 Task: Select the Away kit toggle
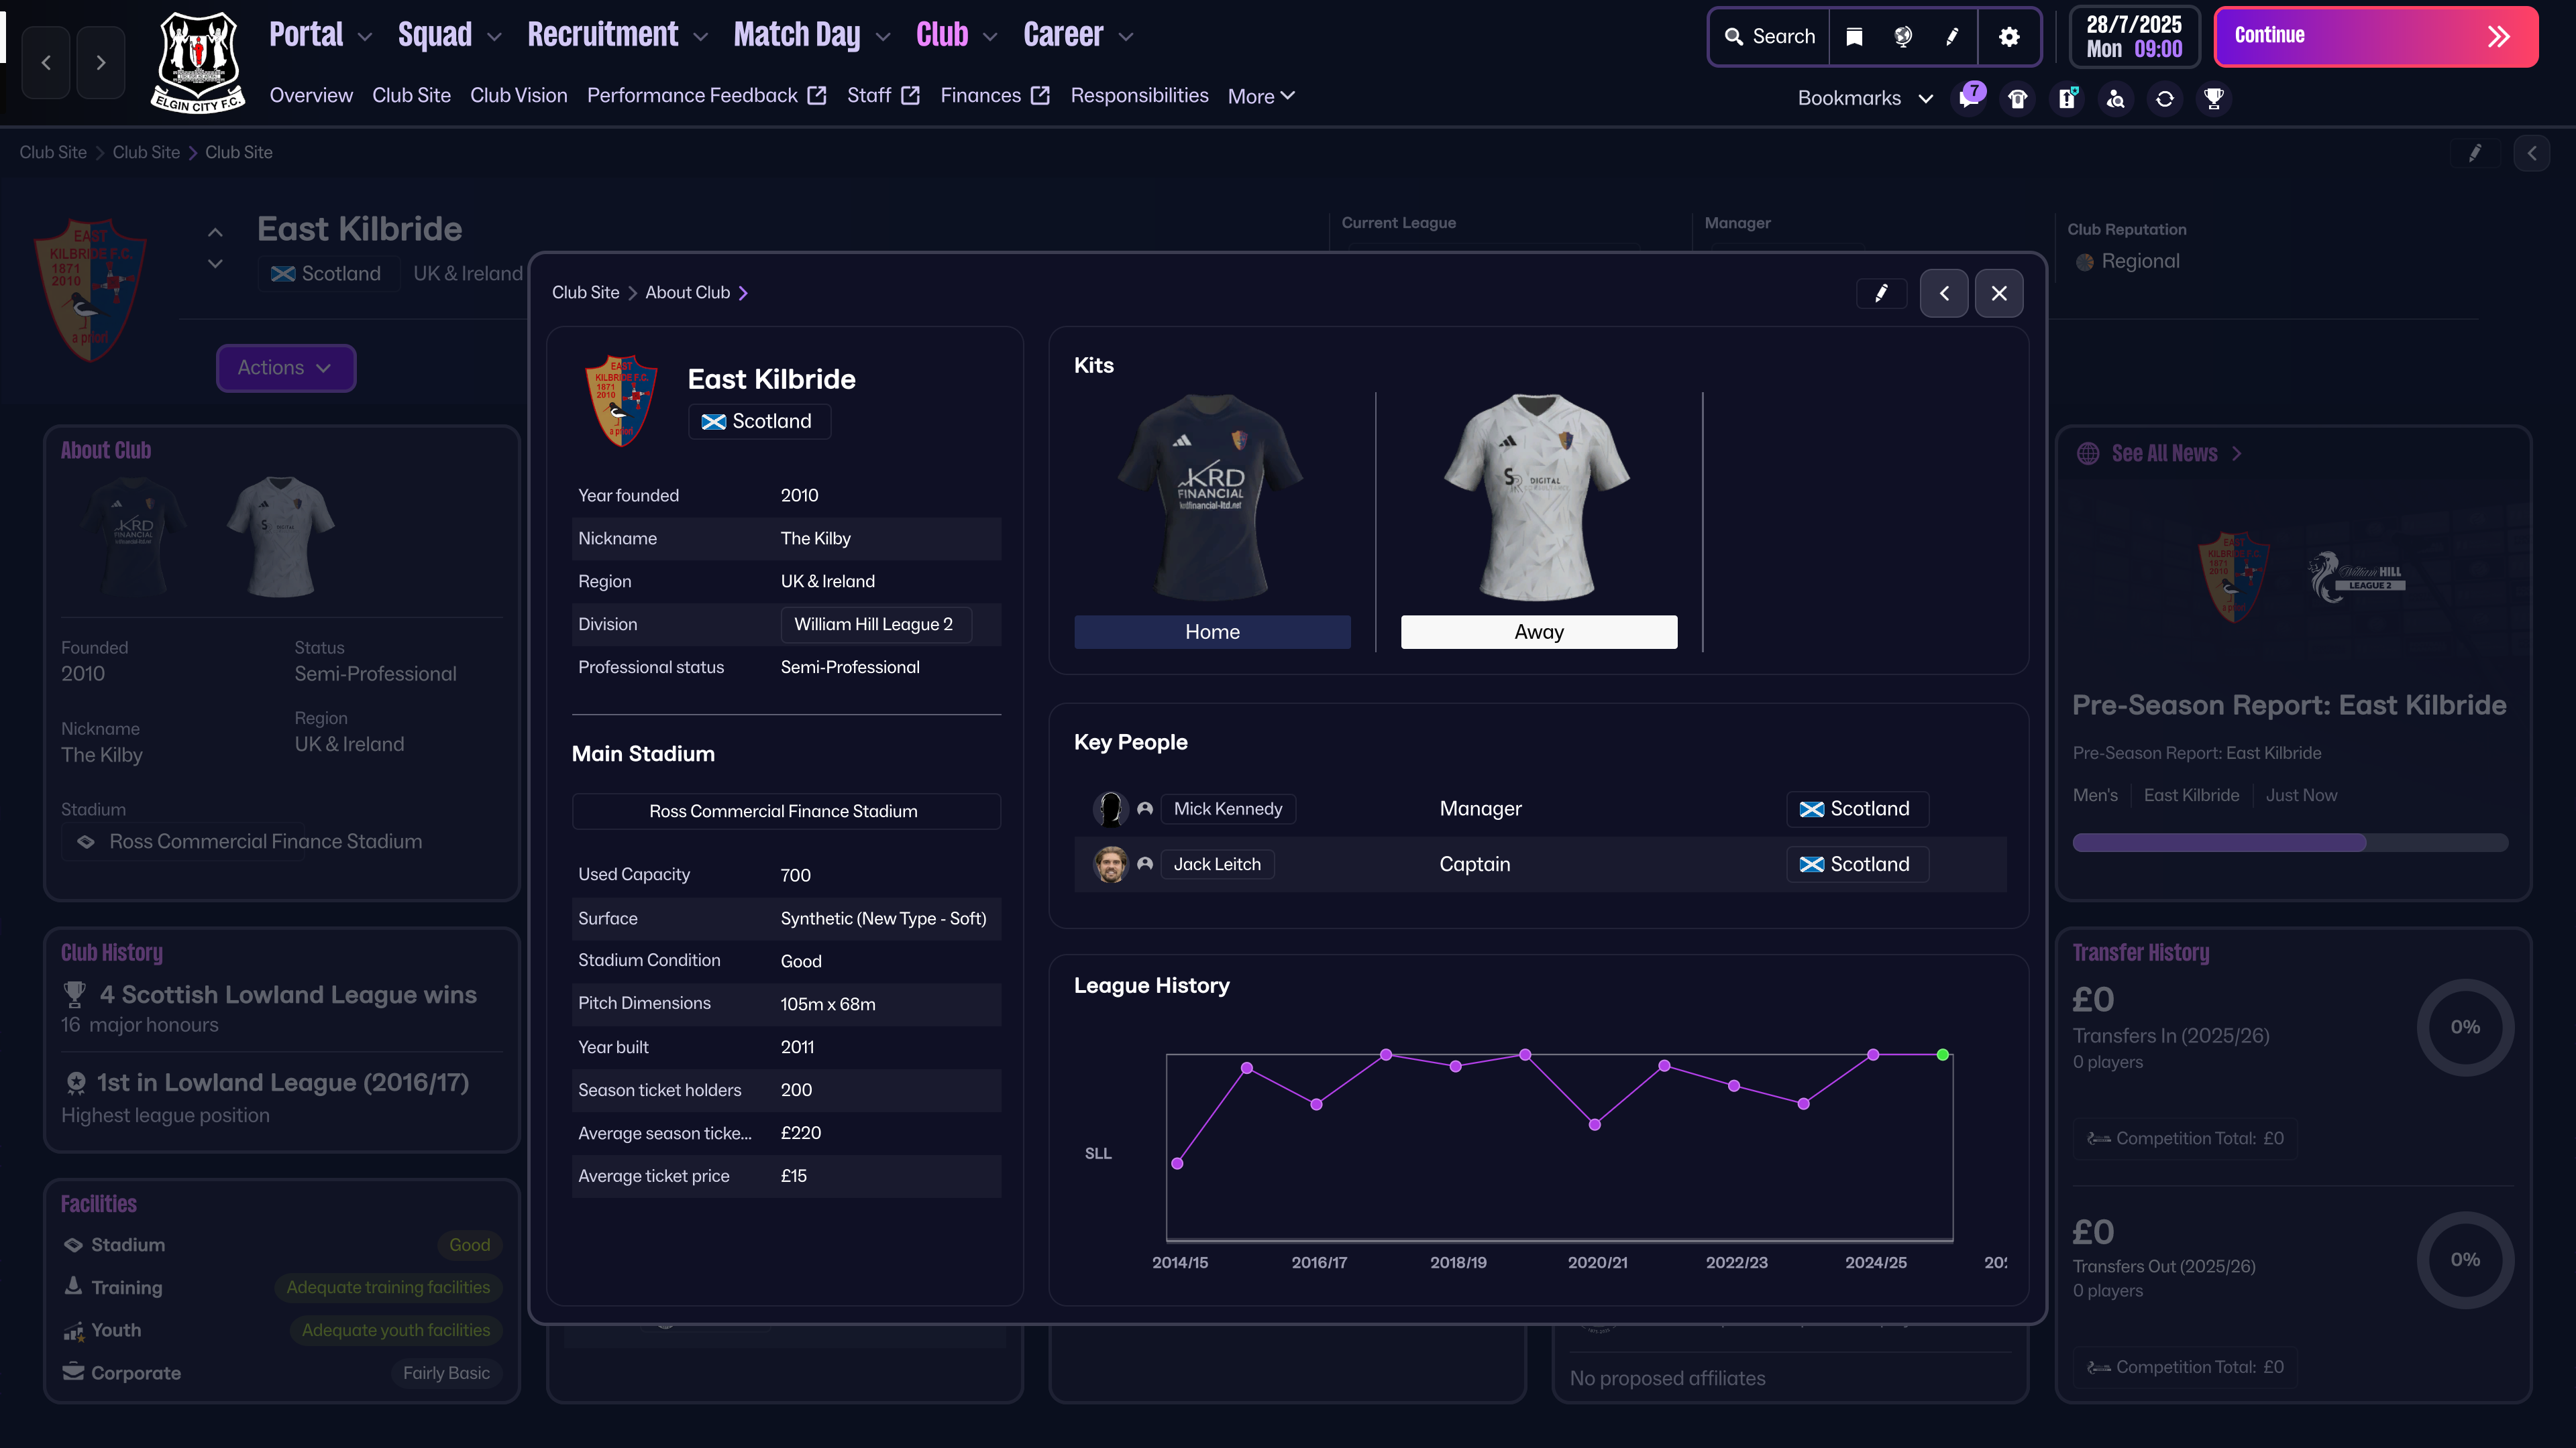point(1538,631)
